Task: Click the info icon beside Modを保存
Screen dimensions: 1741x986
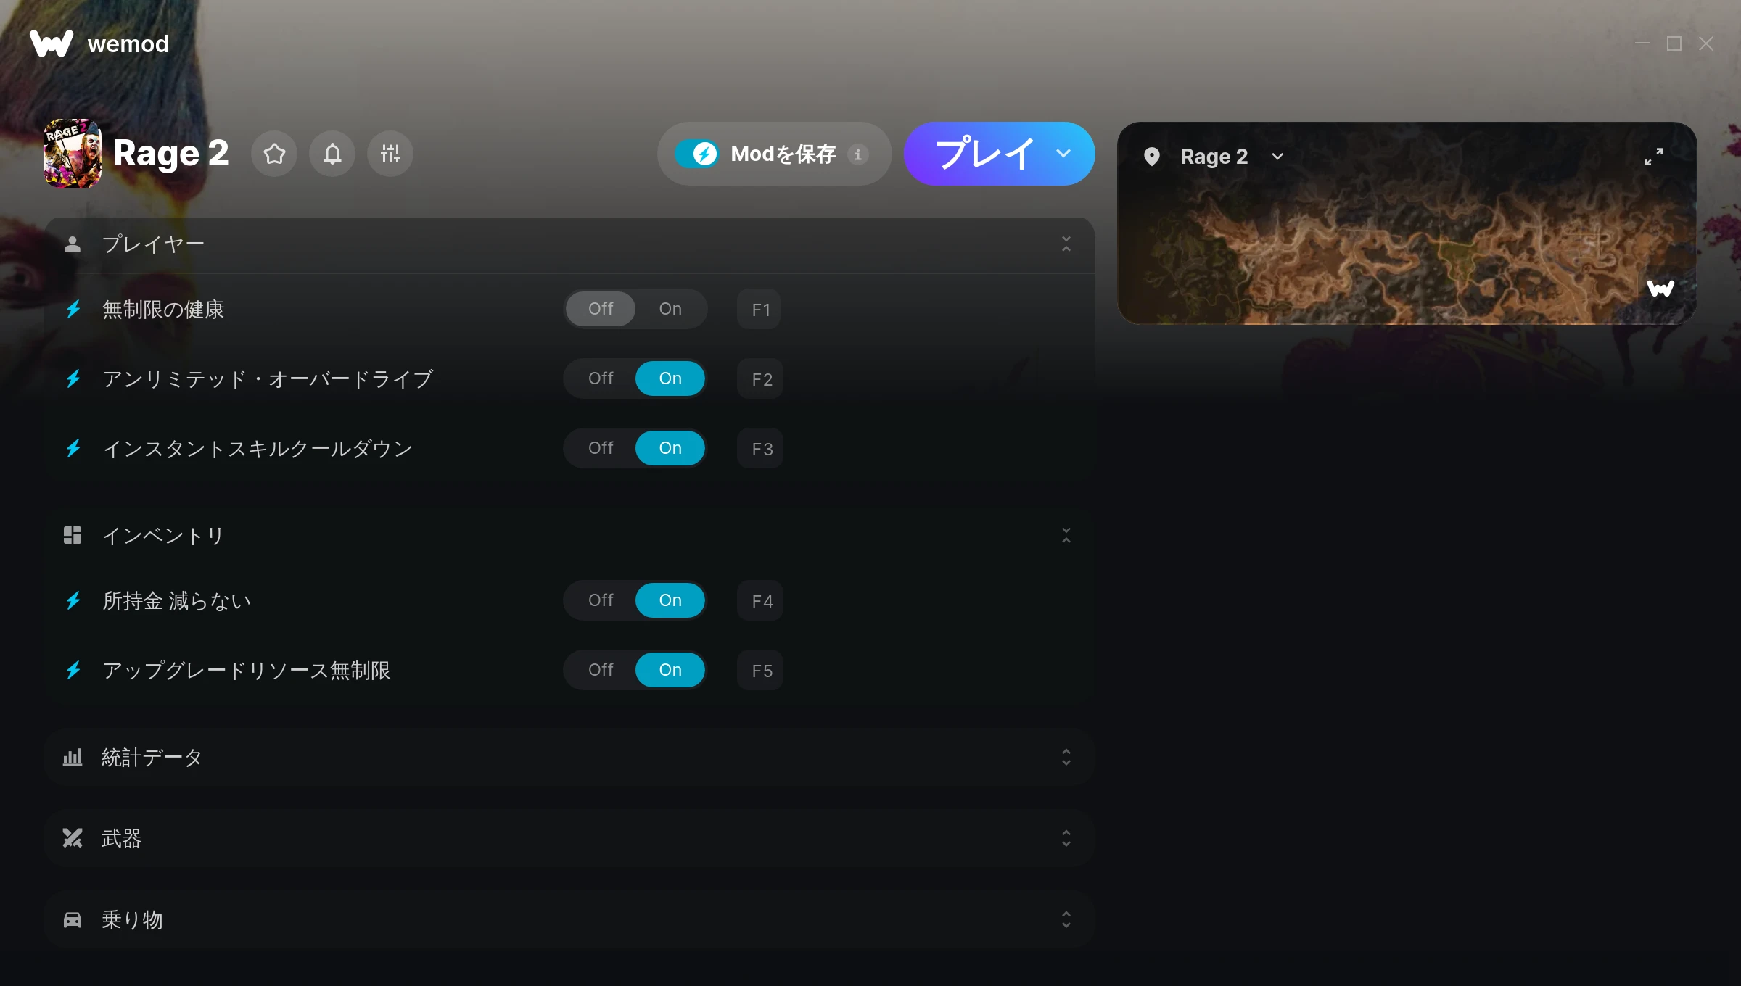Action: click(x=858, y=154)
